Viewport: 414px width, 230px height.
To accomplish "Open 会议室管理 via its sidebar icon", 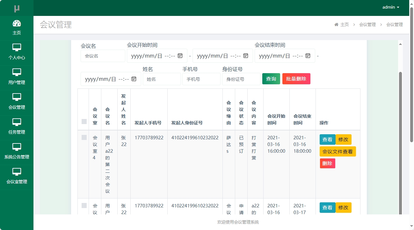I will [17, 172].
